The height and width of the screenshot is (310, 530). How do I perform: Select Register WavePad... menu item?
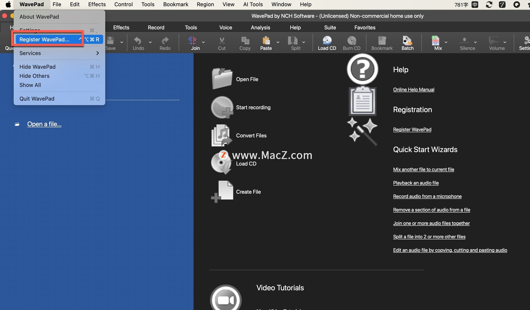coord(59,39)
